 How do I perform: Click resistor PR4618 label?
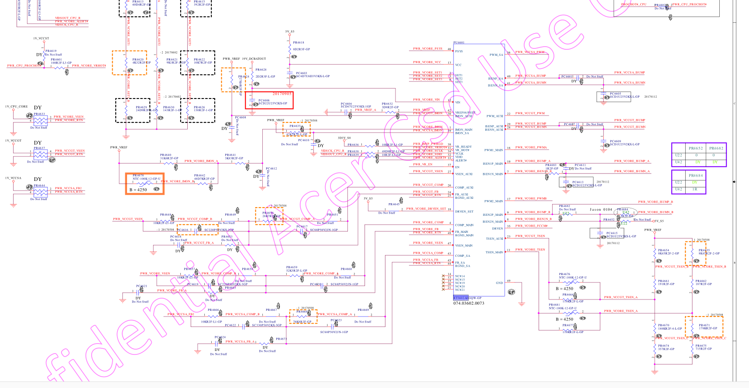[299, 43]
